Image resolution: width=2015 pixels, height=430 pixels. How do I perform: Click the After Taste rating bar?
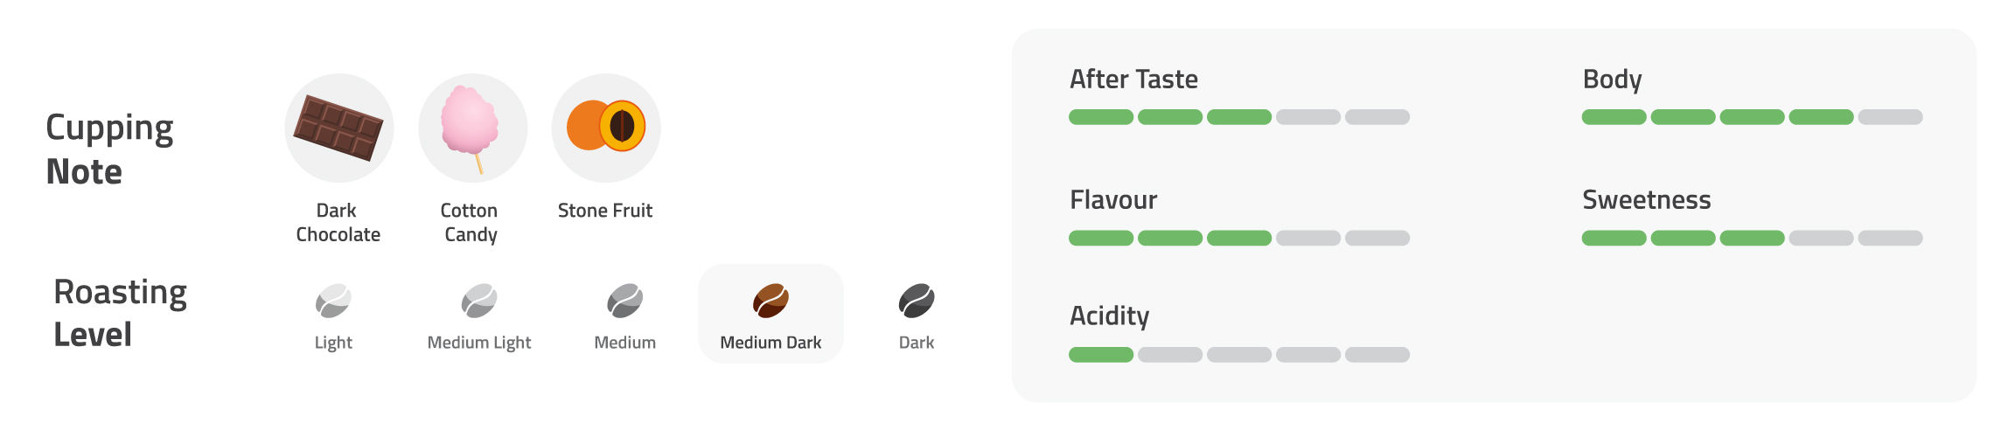tap(1238, 117)
